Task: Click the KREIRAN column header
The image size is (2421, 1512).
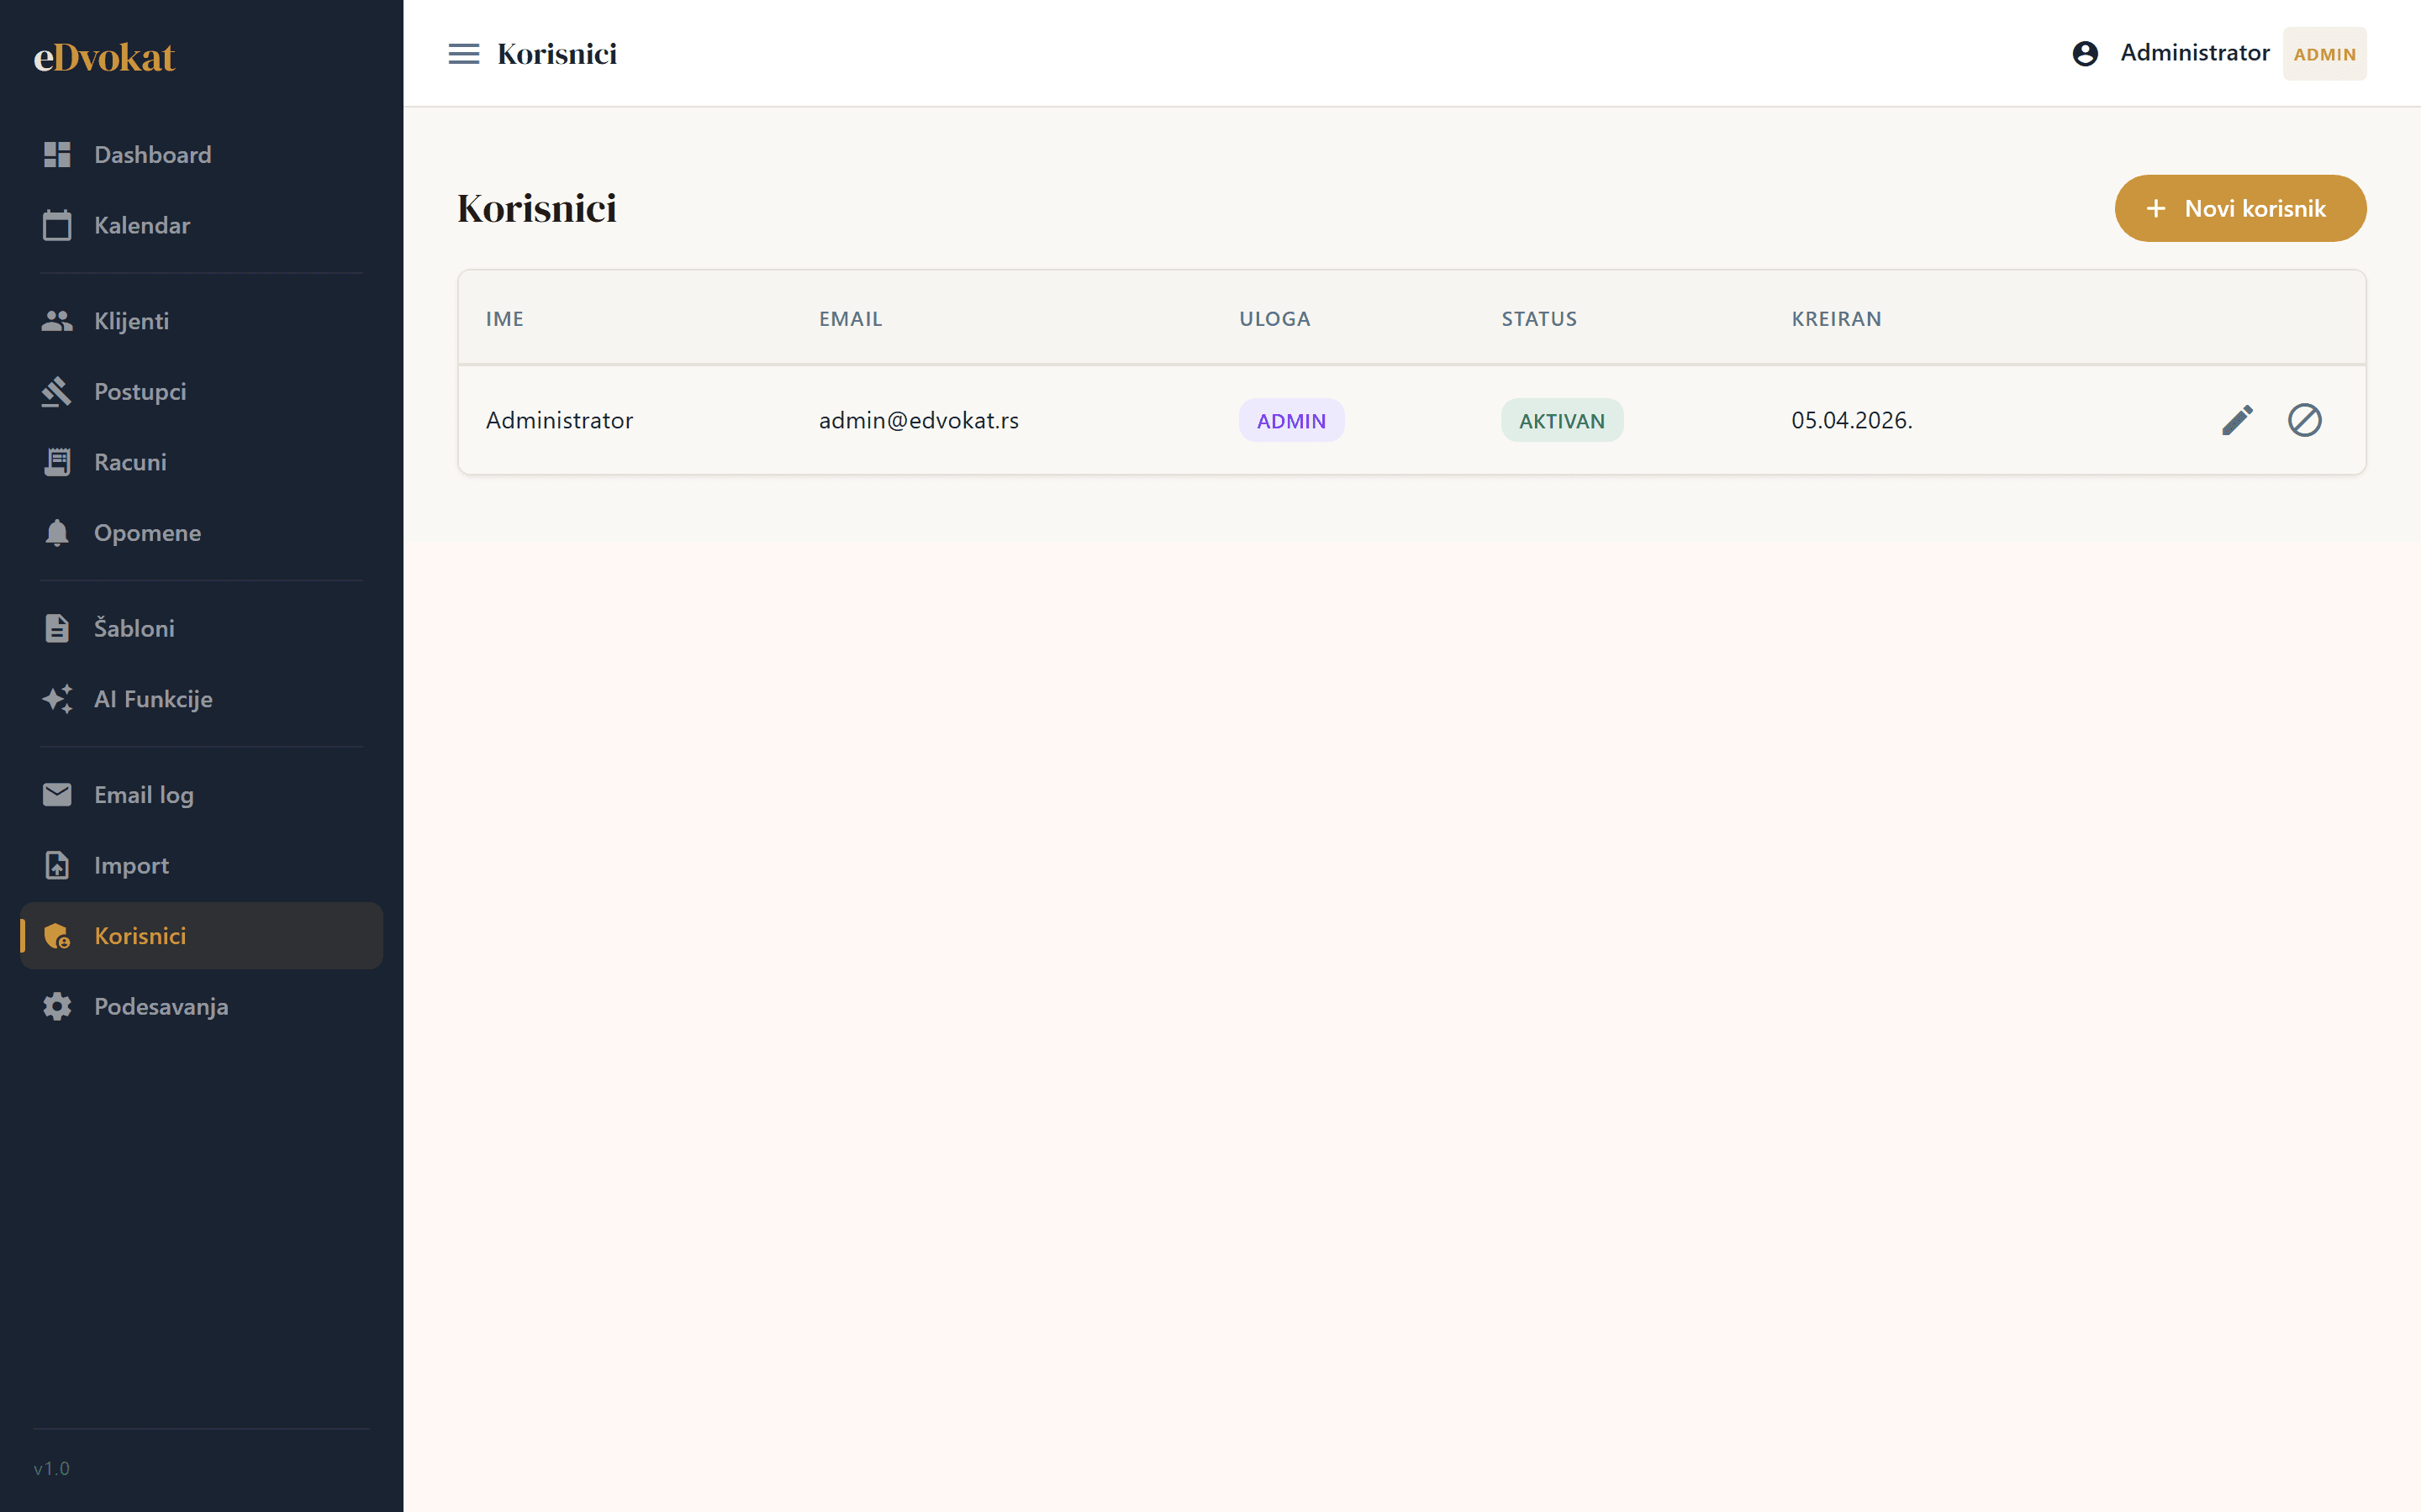Action: [1836, 319]
